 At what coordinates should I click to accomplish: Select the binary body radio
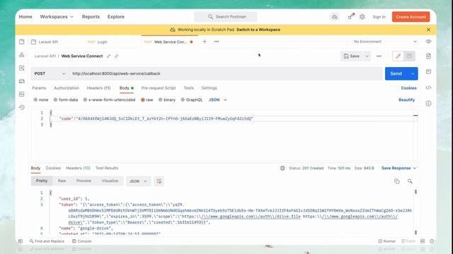coord(161,99)
